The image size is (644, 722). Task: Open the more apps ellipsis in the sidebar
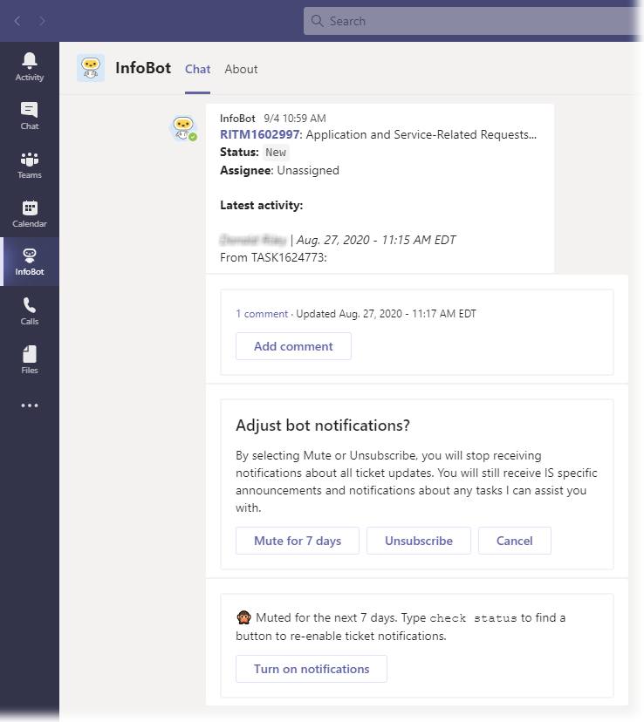pyautogui.click(x=30, y=405)
